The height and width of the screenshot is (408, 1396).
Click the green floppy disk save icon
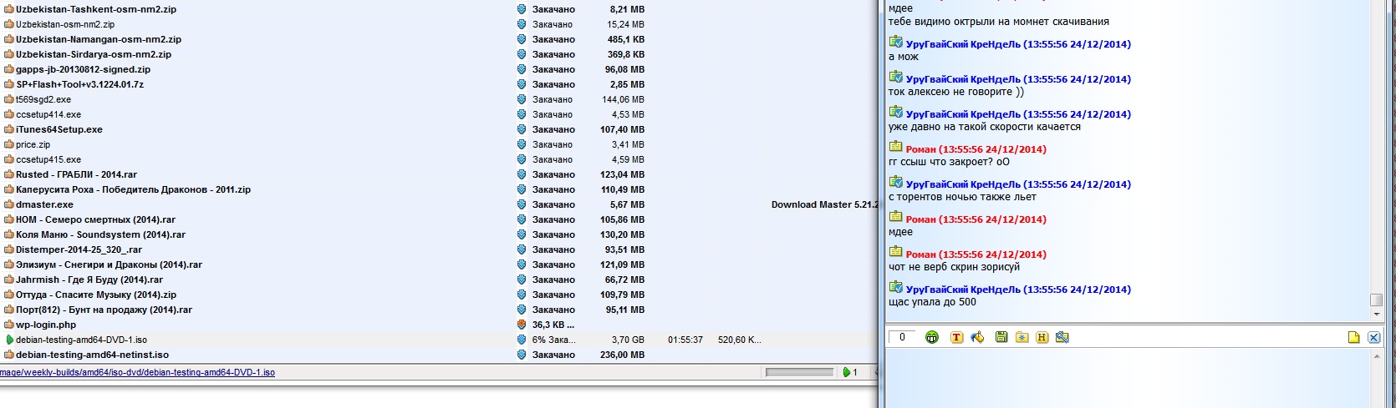1001,337
